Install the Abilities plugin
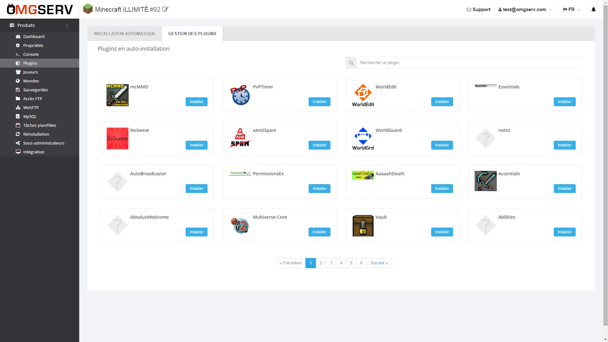 (x=565, y=232)
